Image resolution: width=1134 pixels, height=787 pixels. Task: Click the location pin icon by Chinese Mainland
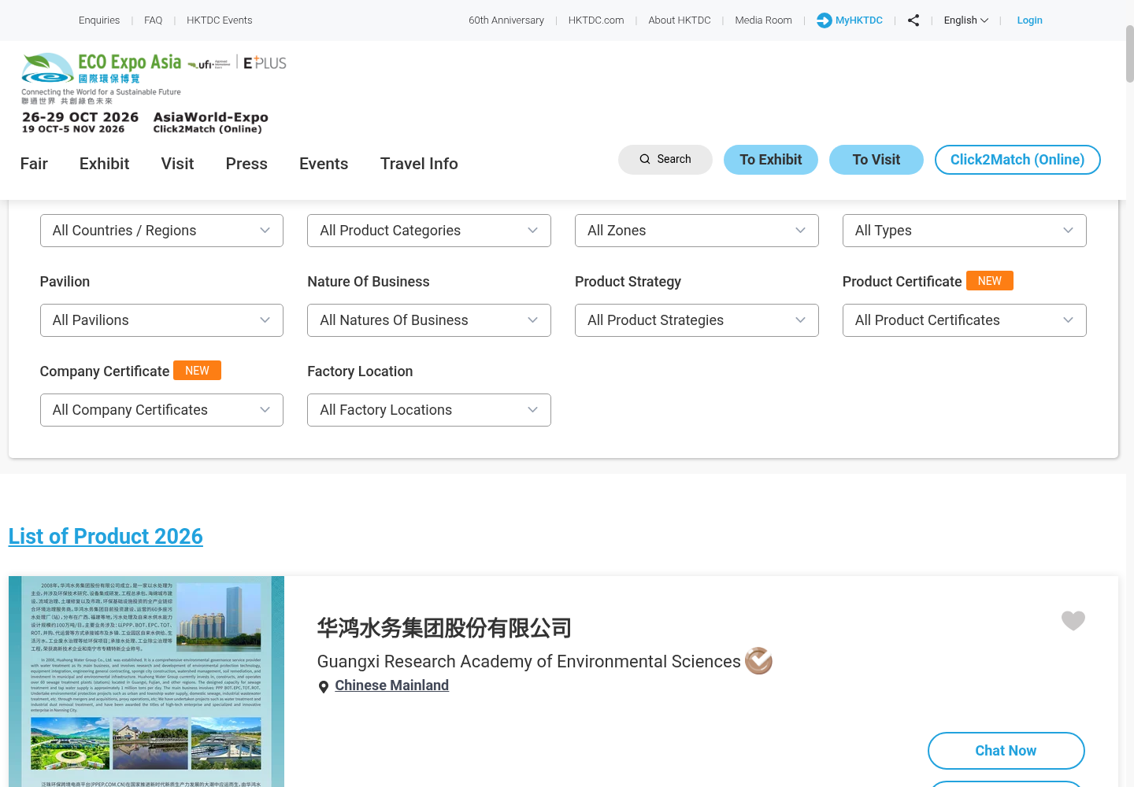[x=323, y=687]
